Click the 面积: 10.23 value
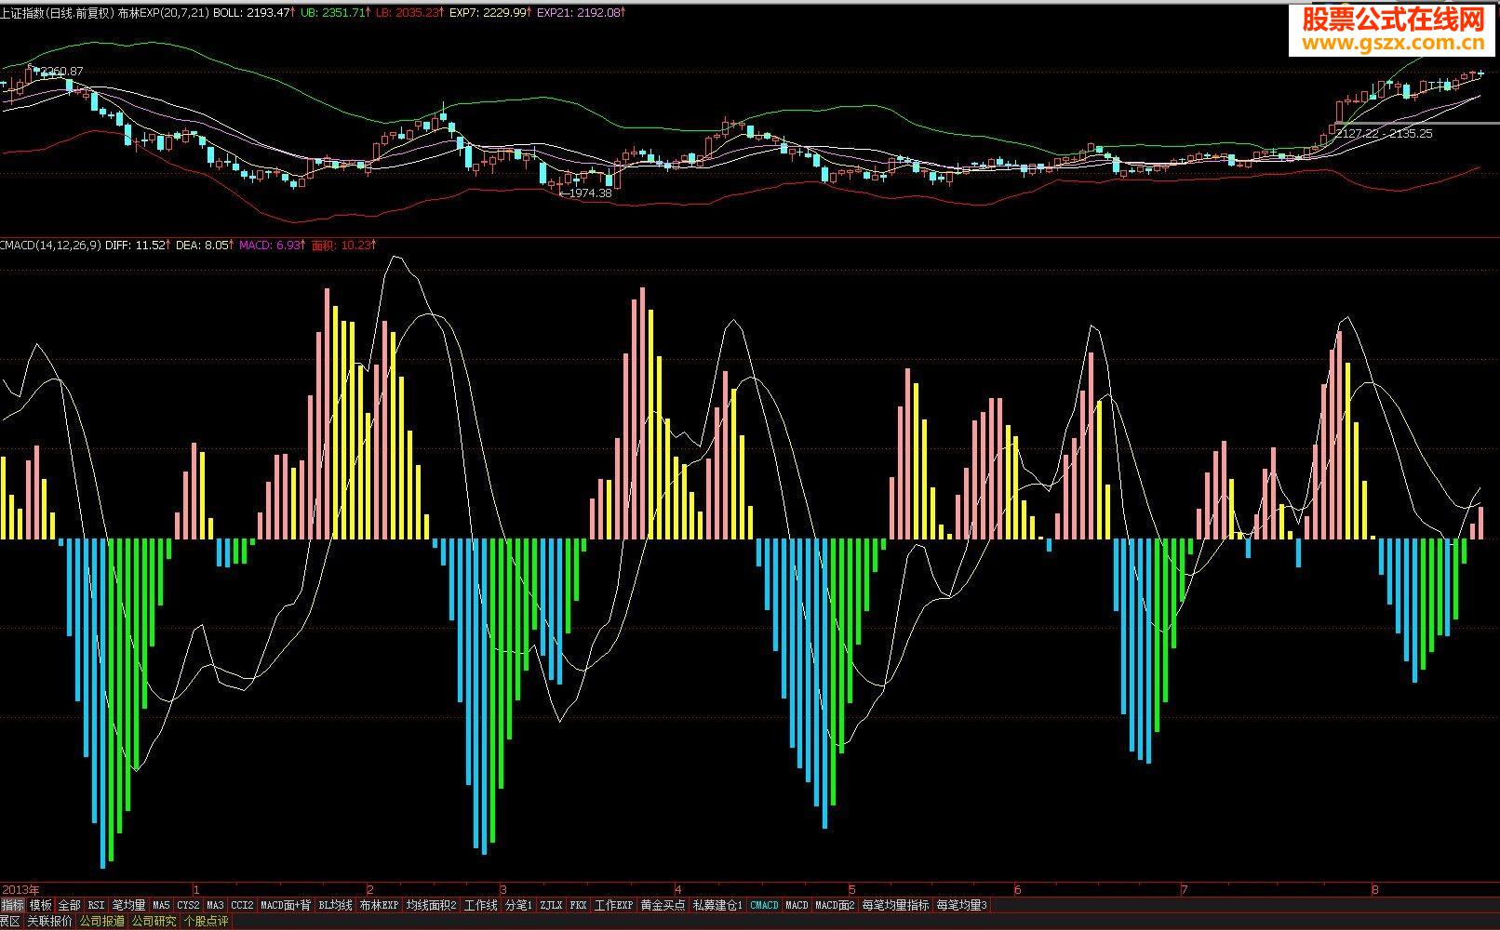 coord(343,246)
